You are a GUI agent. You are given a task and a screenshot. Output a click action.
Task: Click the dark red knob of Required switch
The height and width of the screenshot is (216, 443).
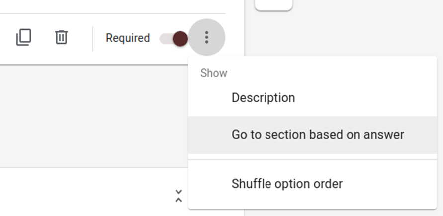point(180,38)
